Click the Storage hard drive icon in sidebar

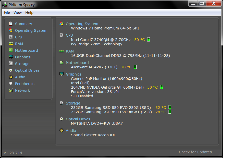pos(11,64)
